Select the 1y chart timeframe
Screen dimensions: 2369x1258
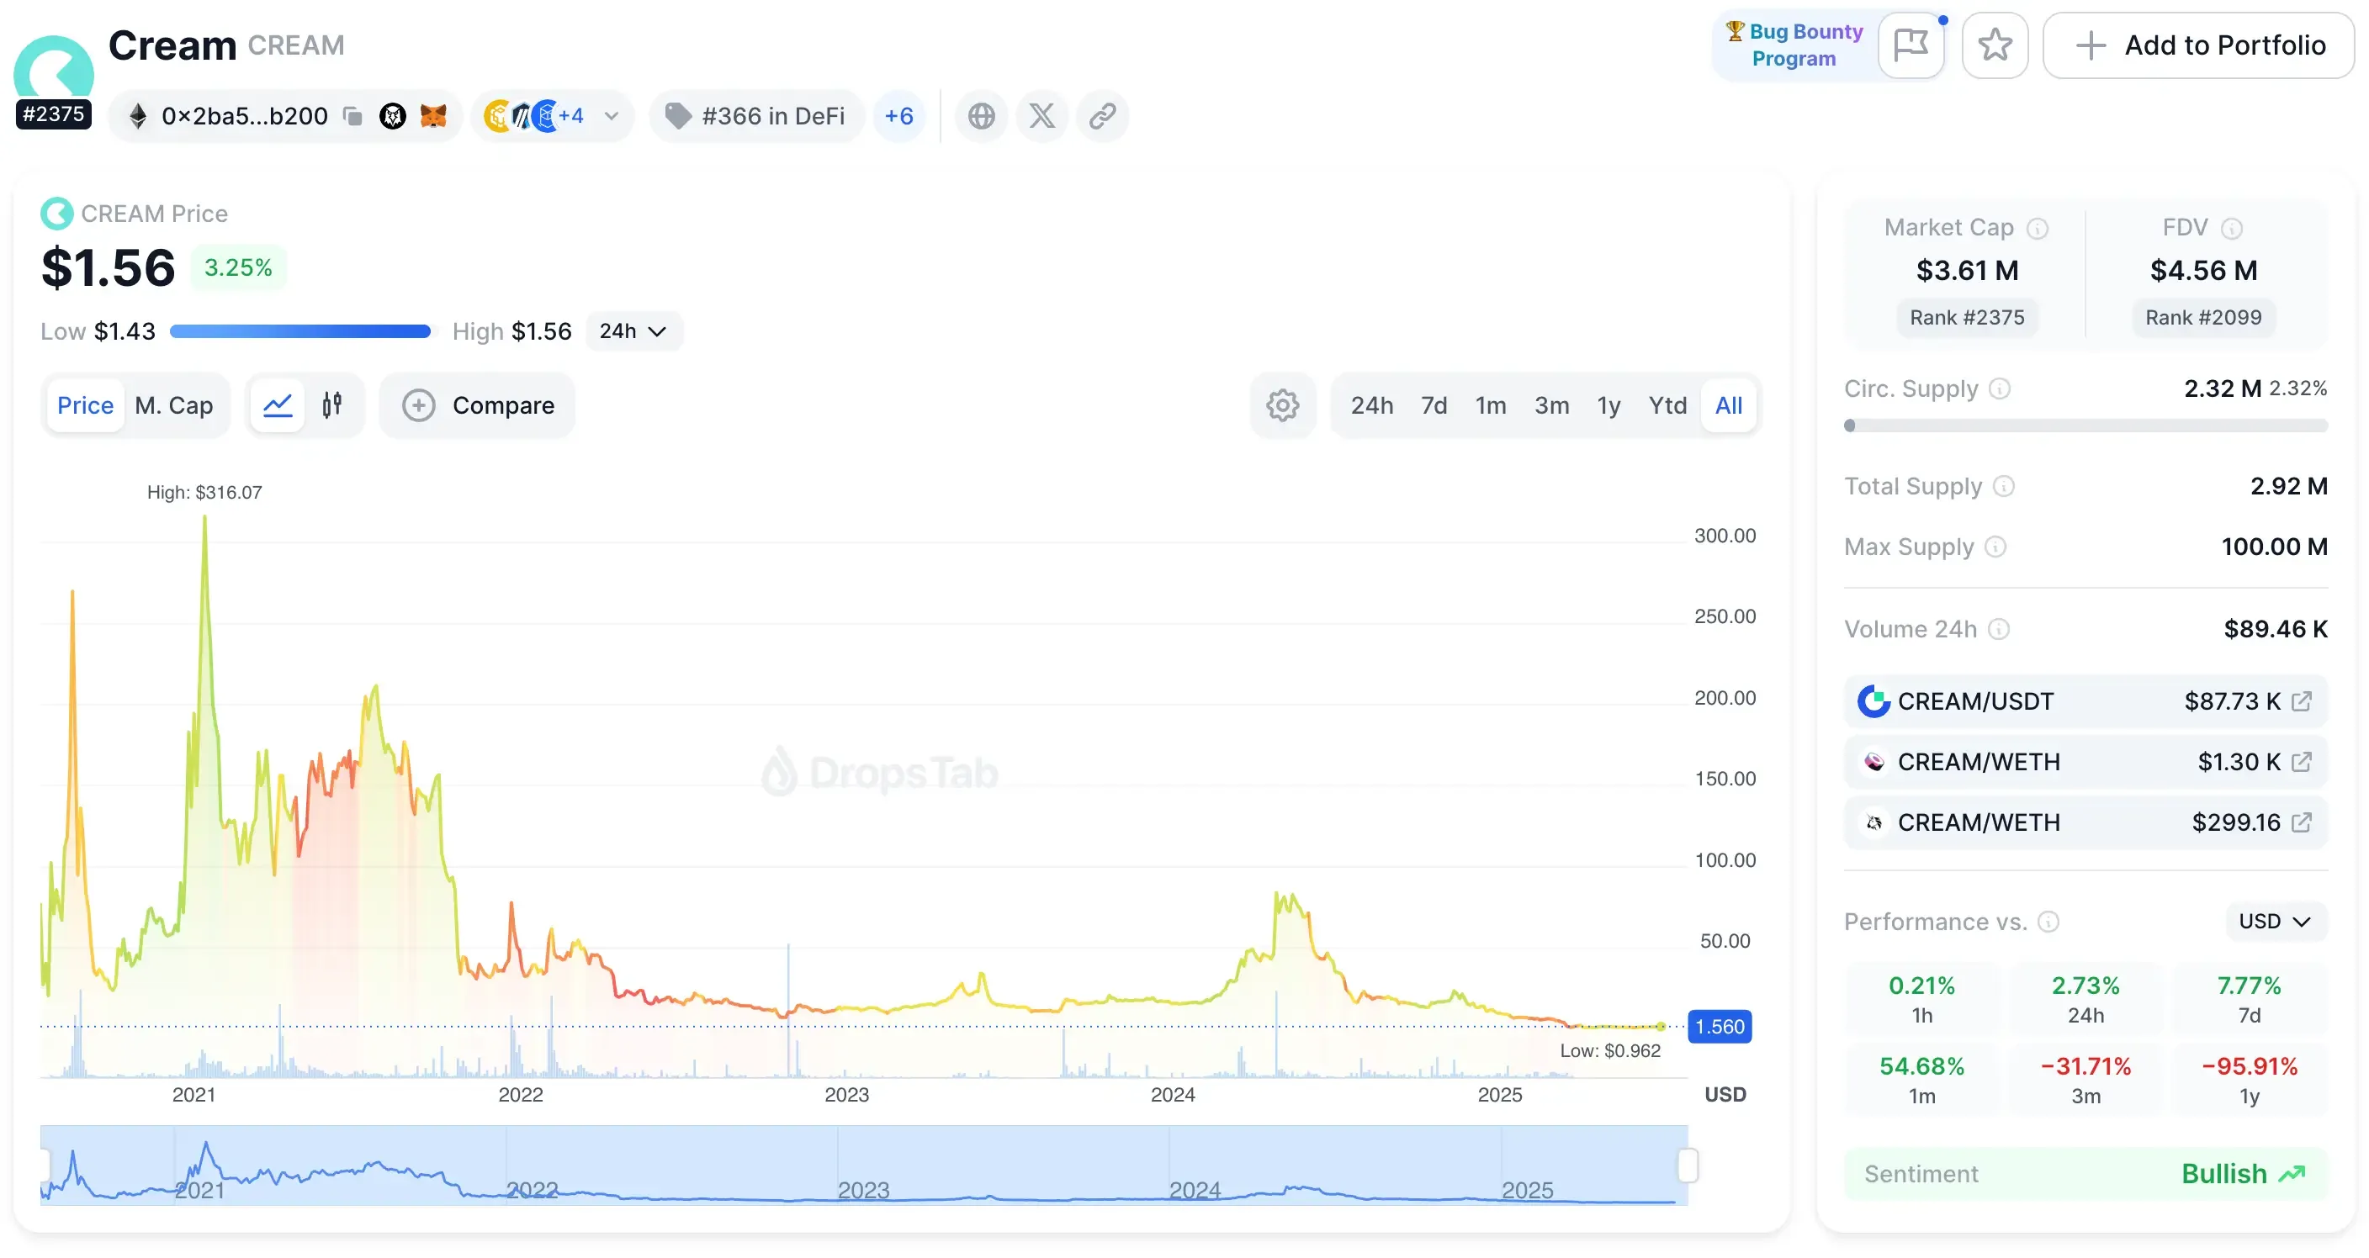click(x=1608, y=405)
